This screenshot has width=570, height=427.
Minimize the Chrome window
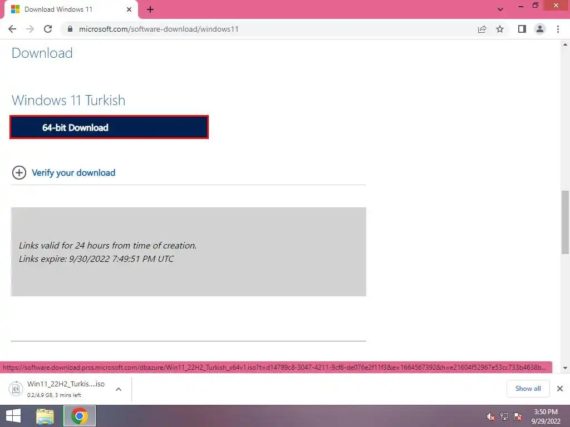(x=520, y=6)
